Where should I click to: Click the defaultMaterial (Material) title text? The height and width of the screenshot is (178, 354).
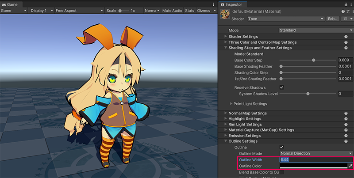pos(257,11)
